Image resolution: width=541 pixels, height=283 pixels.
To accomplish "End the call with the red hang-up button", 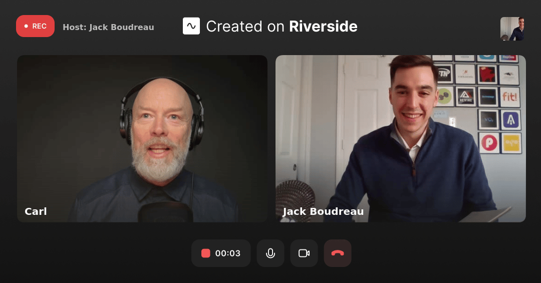I will pos(338,253).
